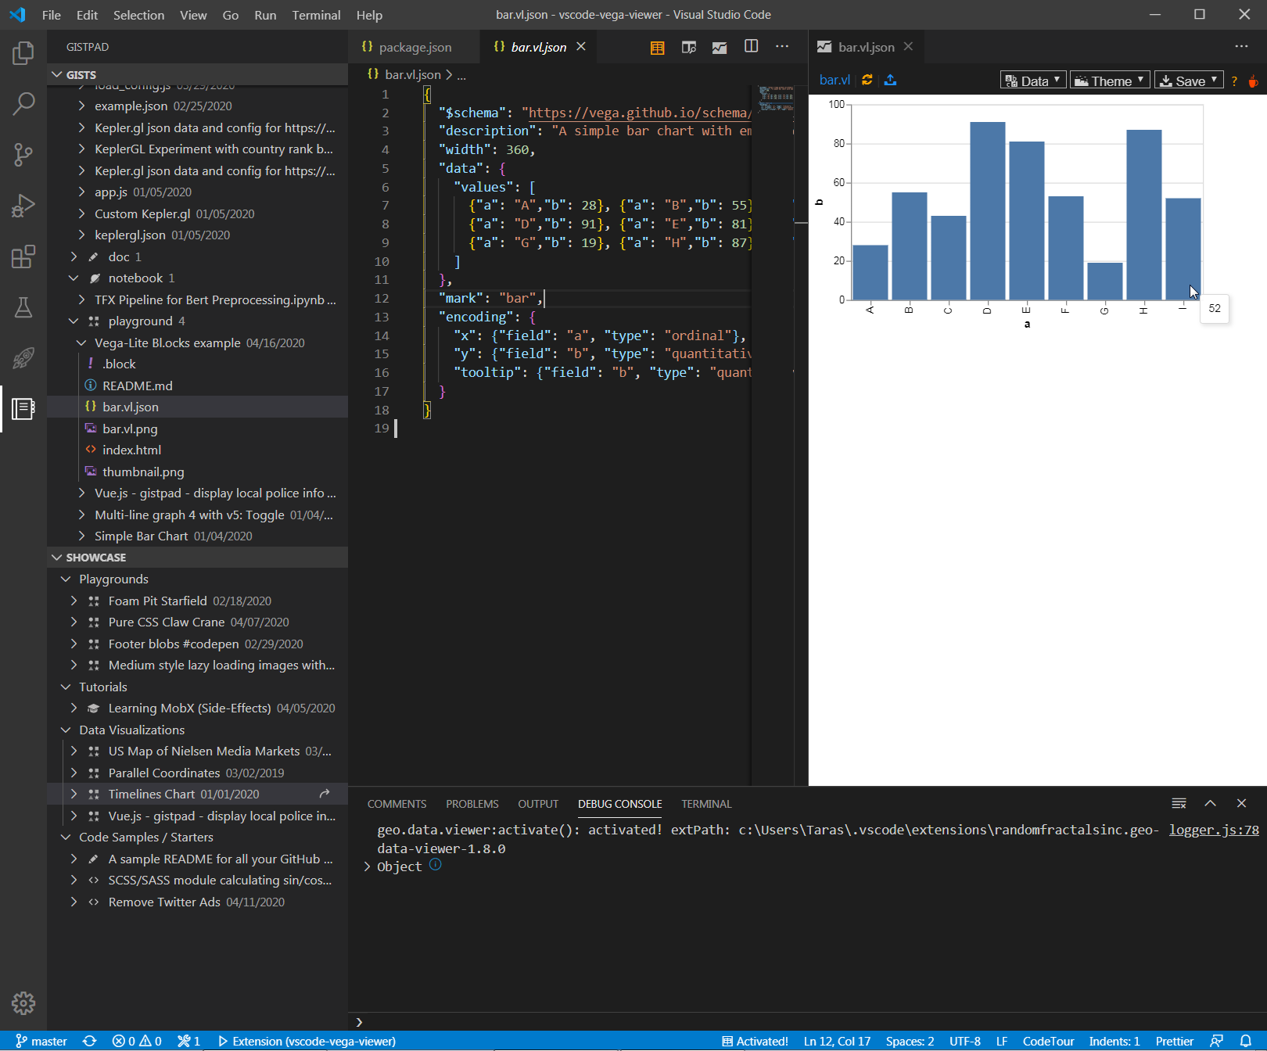Close the bar.vl.json editor tab

pyautogui.click(x=581, y=47)
